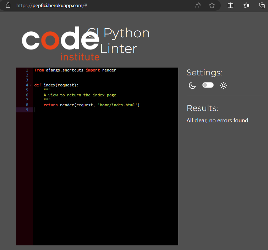Screen dimensions: 268x250
Task: Click the 'return' keyword on line 8
Action: pyautogui.click(x=51, y=105)
